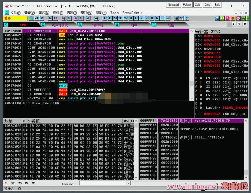Open References window with R icon
This screenshot has width=251, height=193.
157,18
